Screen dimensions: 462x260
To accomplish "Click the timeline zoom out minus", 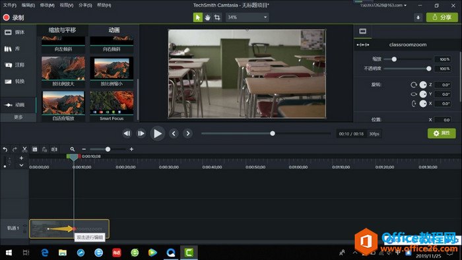I will pos(84,149).
